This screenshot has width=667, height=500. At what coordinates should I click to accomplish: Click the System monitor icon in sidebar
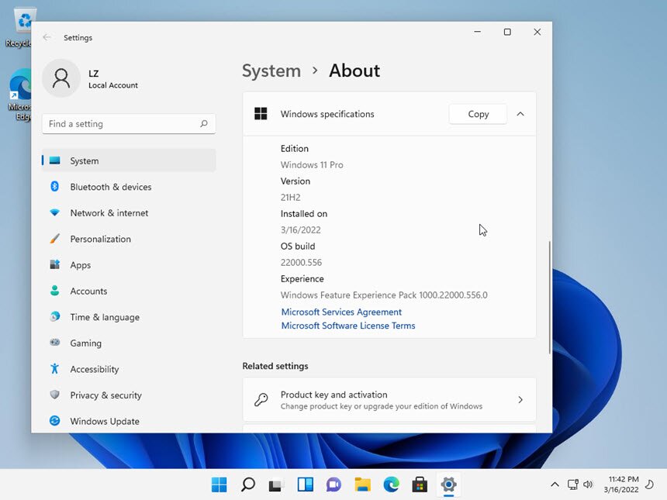55,160
